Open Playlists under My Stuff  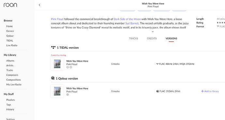pyautogui.click(x=10, y=100)
